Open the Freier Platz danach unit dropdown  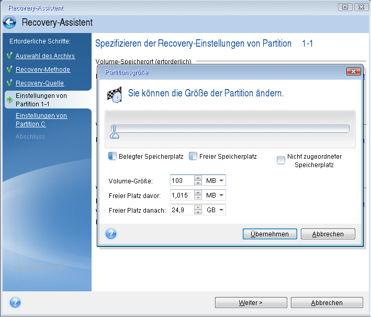pos(216,210)
